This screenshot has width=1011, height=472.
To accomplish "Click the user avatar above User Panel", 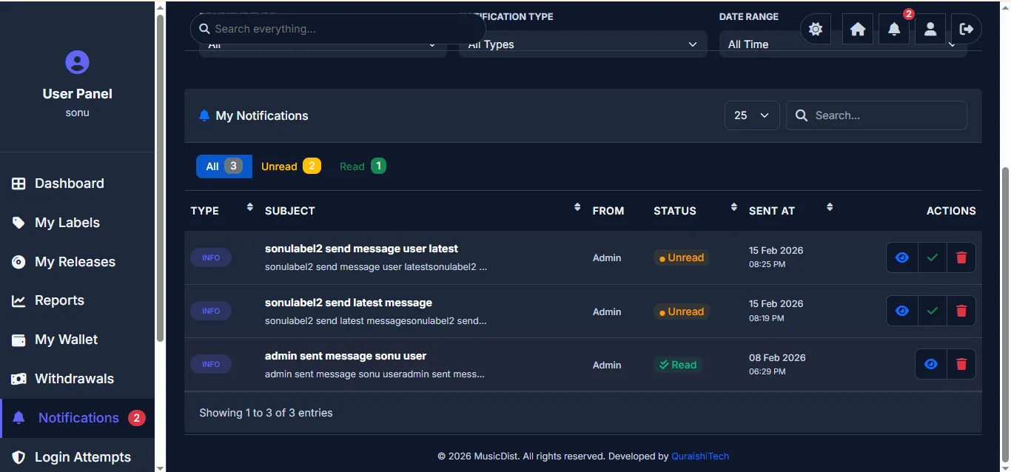I will point(77,62).
